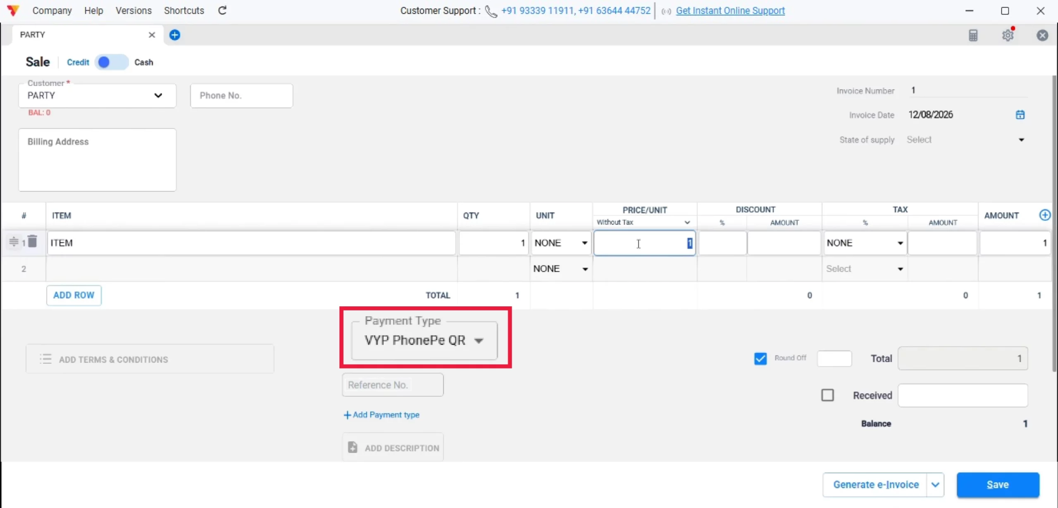Open the row 1 unit NONE dropdown

(x=561, y=243)
